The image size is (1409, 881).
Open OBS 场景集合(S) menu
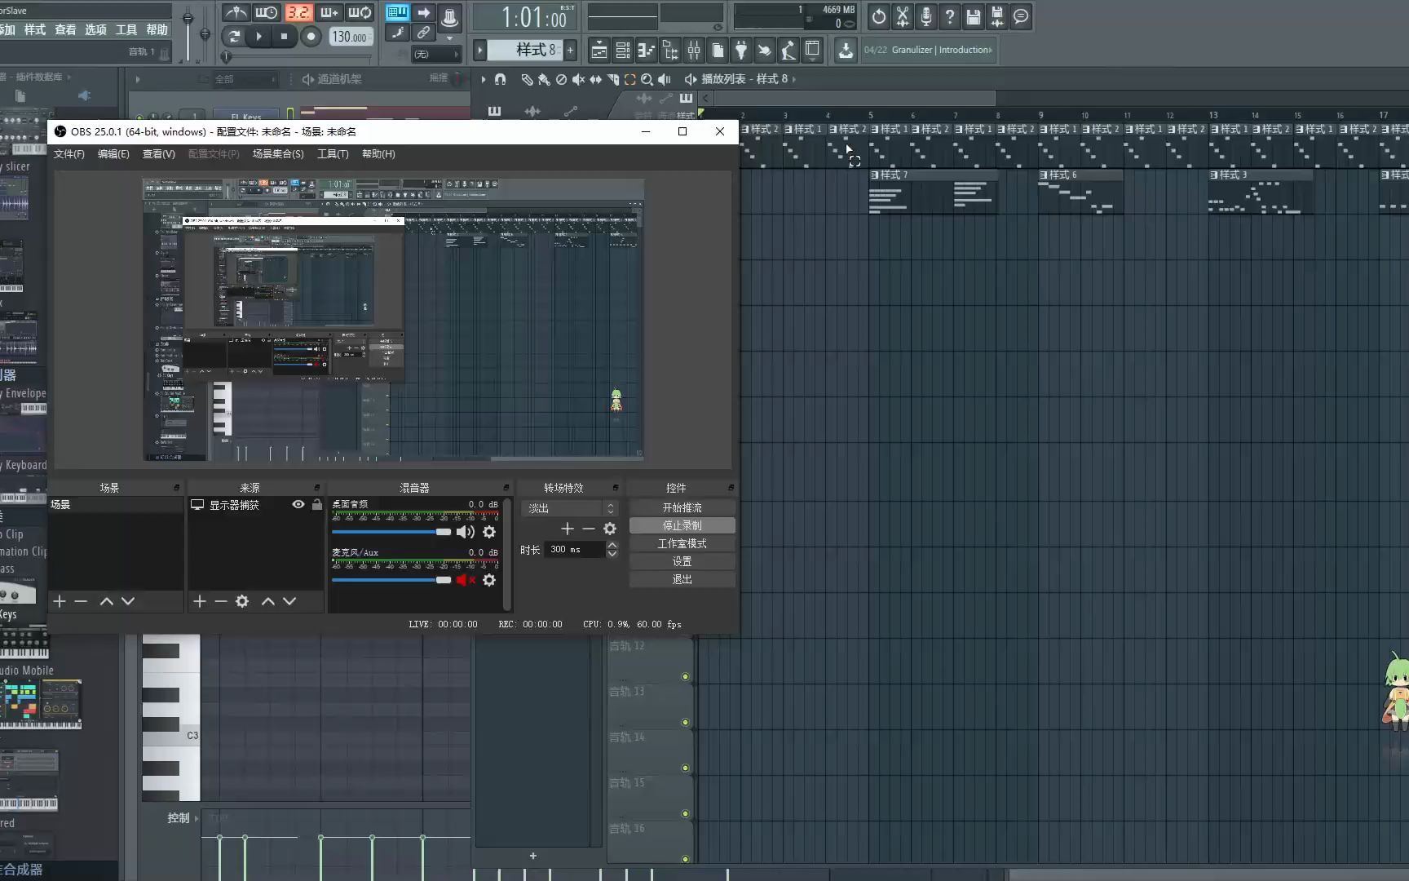tap(278, 154)
